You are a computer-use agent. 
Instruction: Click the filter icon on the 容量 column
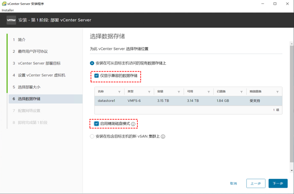(x=179, y=92)
